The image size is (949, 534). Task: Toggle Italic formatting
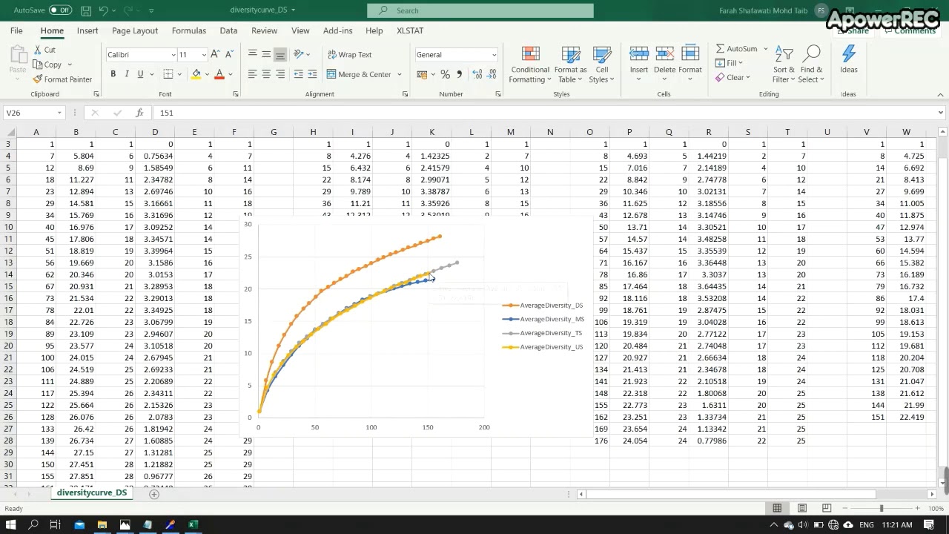[x=127, y=74]
